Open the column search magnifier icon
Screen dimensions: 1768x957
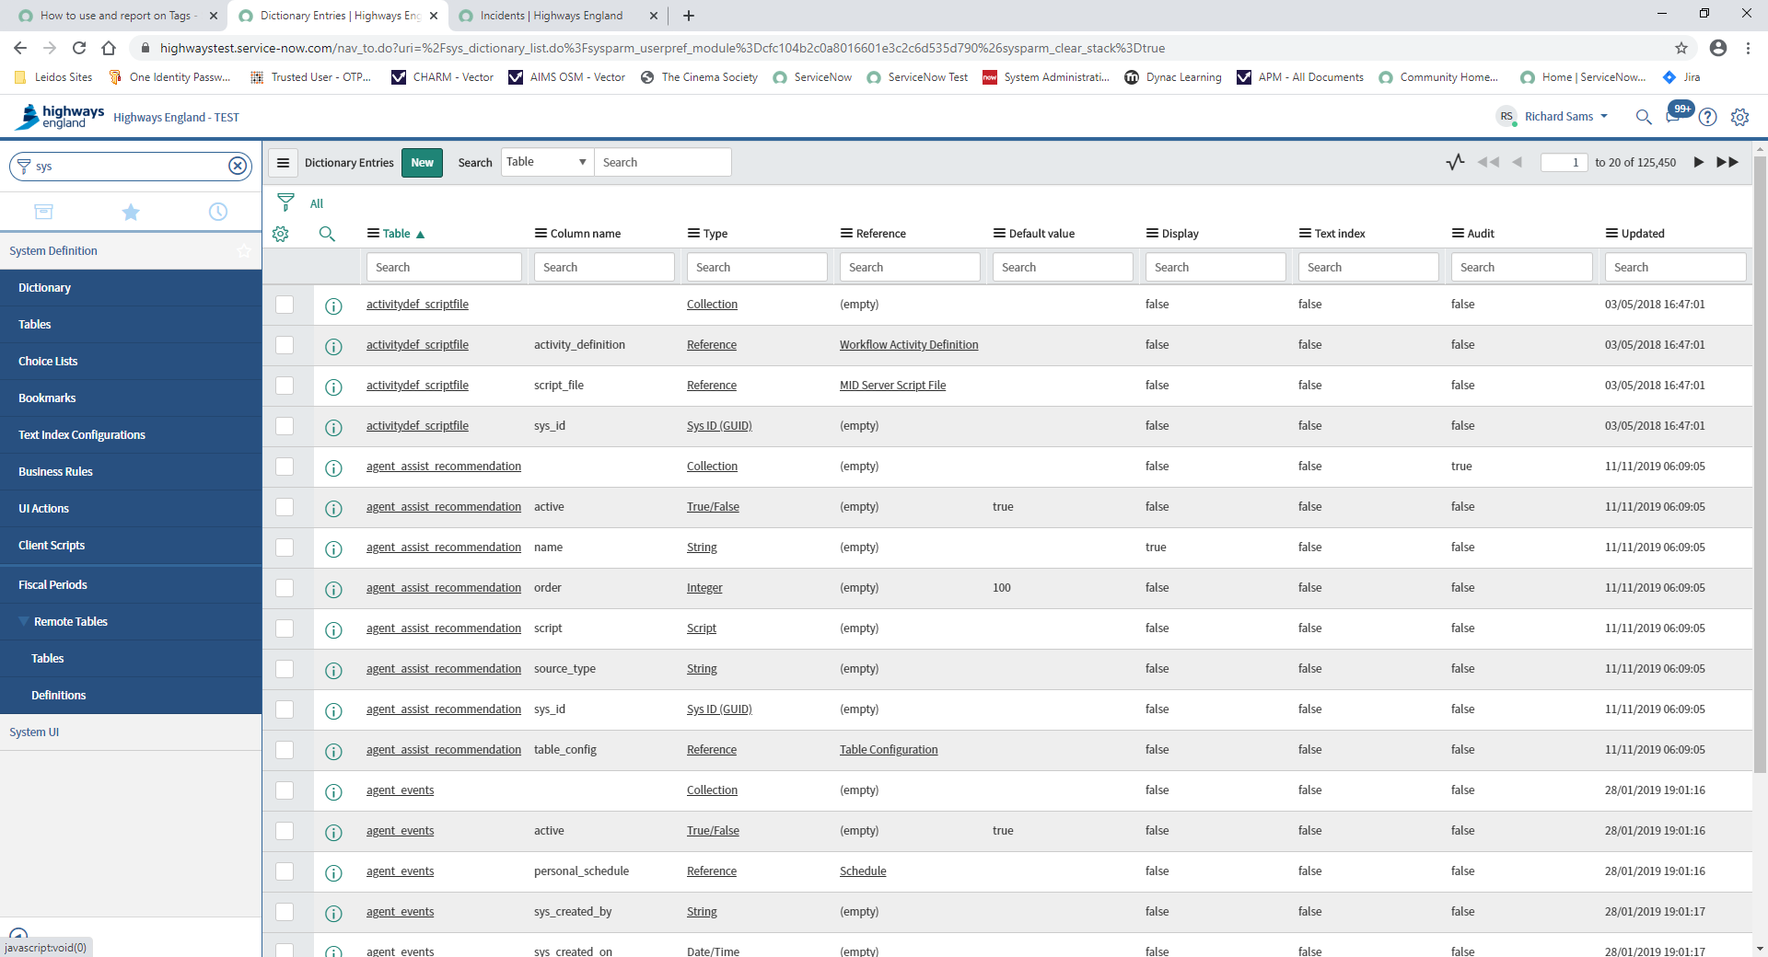[x=327, y=234]
